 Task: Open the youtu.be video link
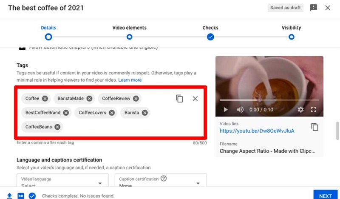click(257, 131)
